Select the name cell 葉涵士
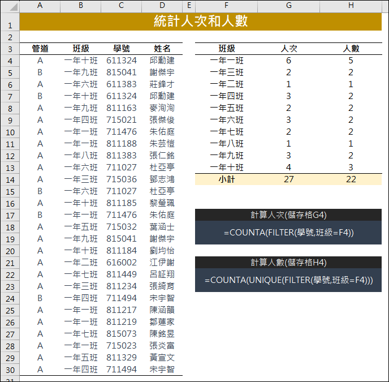Viewport: 389px width, 382px height. tap(162, 227)
